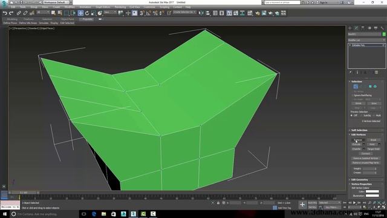
Task: Click the Grow selection button
Action: [374, 104]
